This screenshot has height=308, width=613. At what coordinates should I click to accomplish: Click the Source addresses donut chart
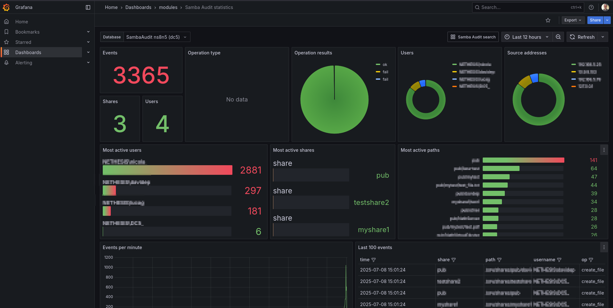pos(539,100)
